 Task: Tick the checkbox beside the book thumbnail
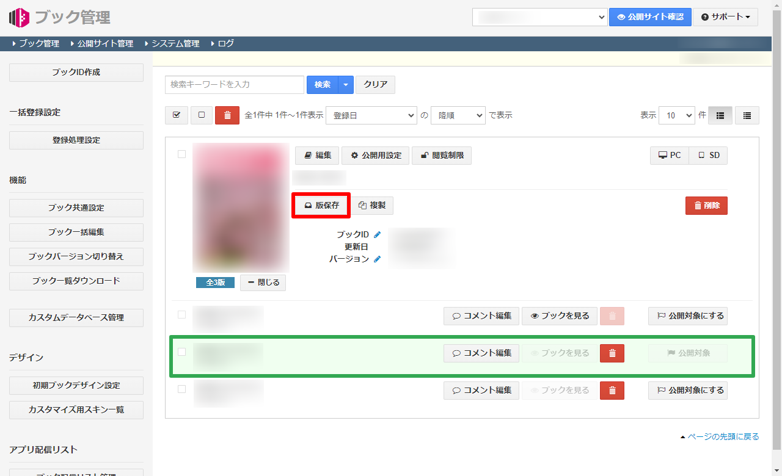pos(181,154)
